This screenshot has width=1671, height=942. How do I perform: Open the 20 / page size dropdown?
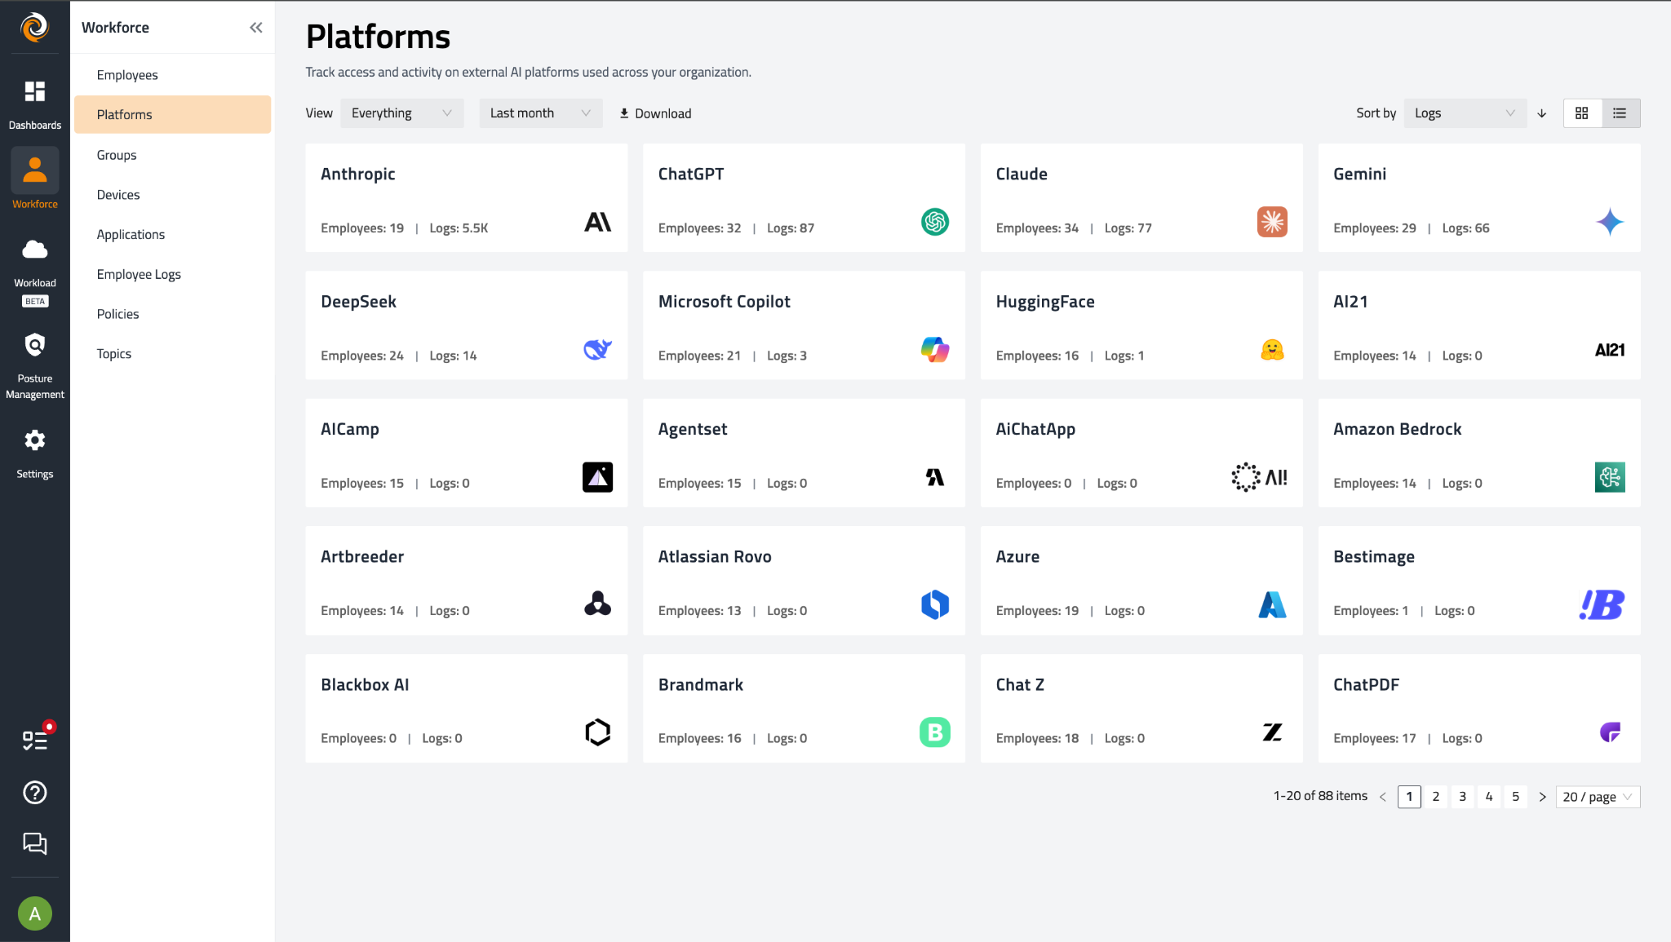point(1598,797)
